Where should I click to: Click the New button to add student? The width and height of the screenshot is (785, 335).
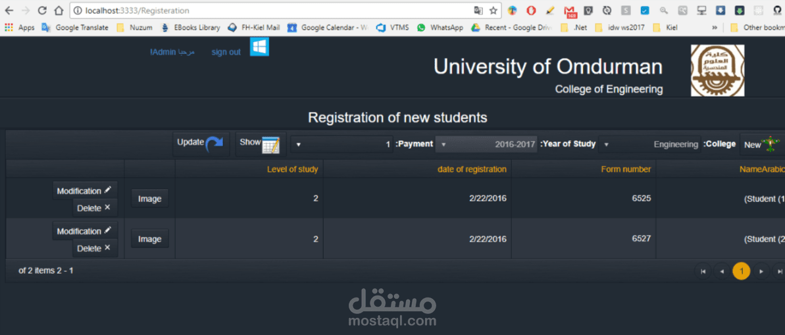pyautogui.click(x=762, y=144)
